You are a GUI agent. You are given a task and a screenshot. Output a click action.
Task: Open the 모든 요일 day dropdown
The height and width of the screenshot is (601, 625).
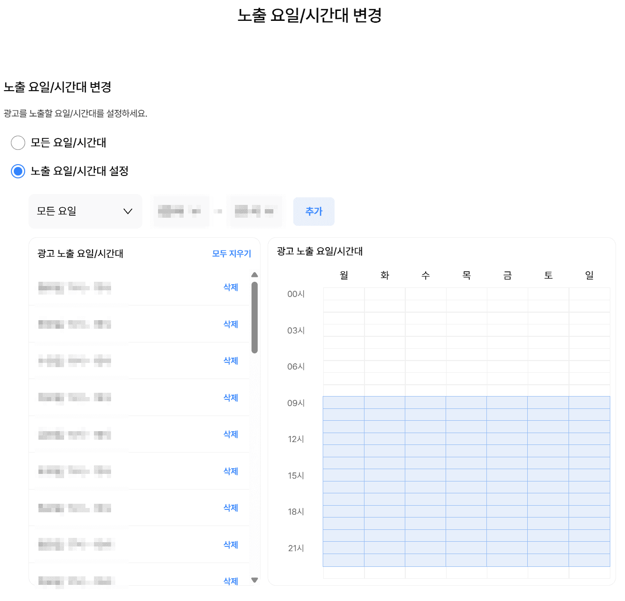(85, 211)
